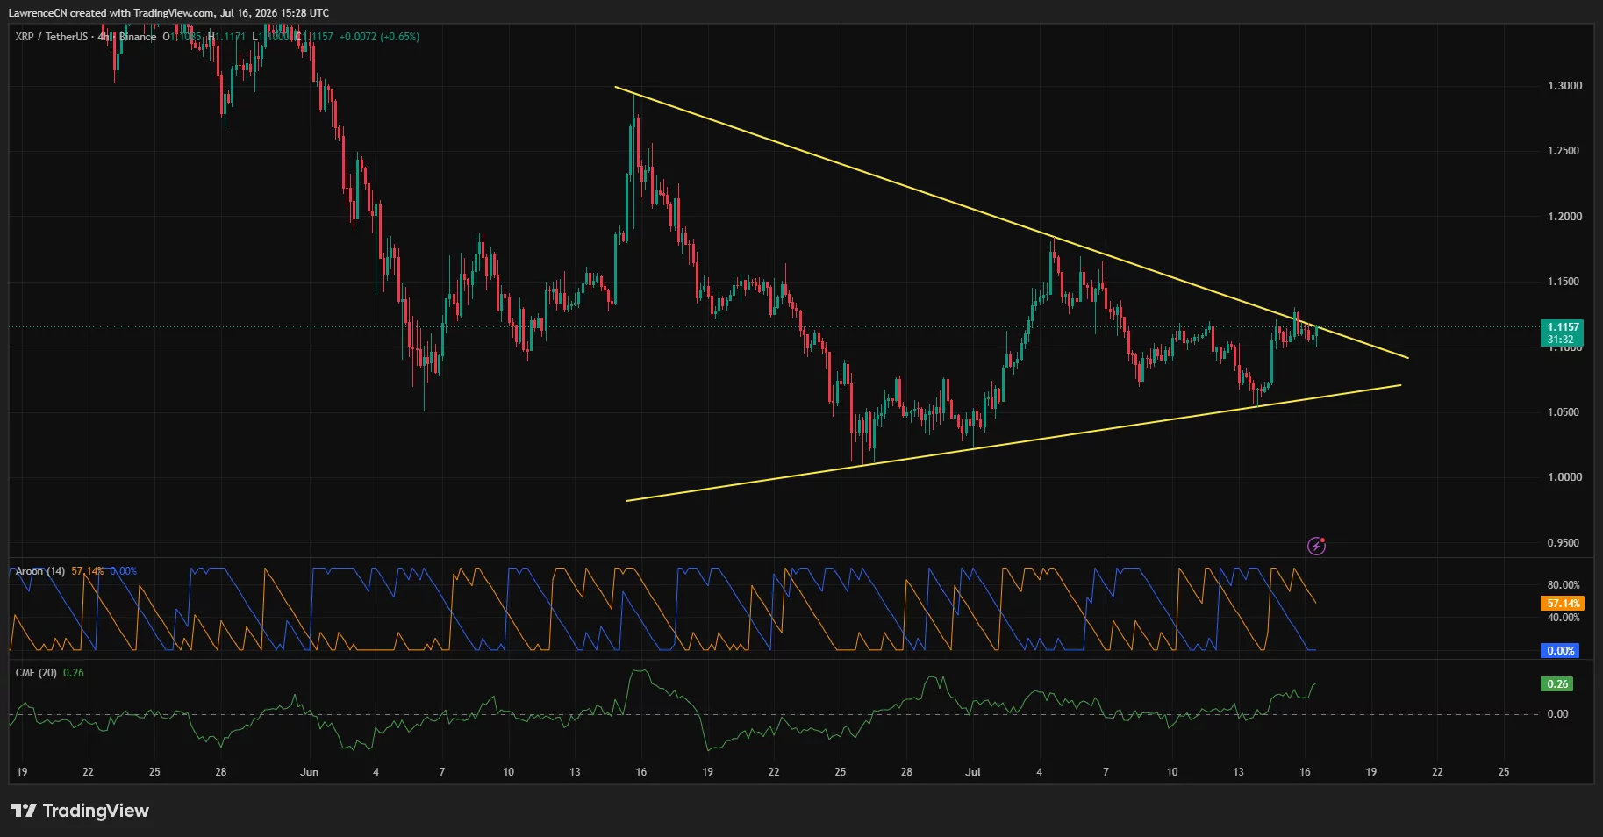The width and height of the screenshot is (1603, 837).
Task: Click the 0.9500 price scale label
Action: [x=1564, y=543]
